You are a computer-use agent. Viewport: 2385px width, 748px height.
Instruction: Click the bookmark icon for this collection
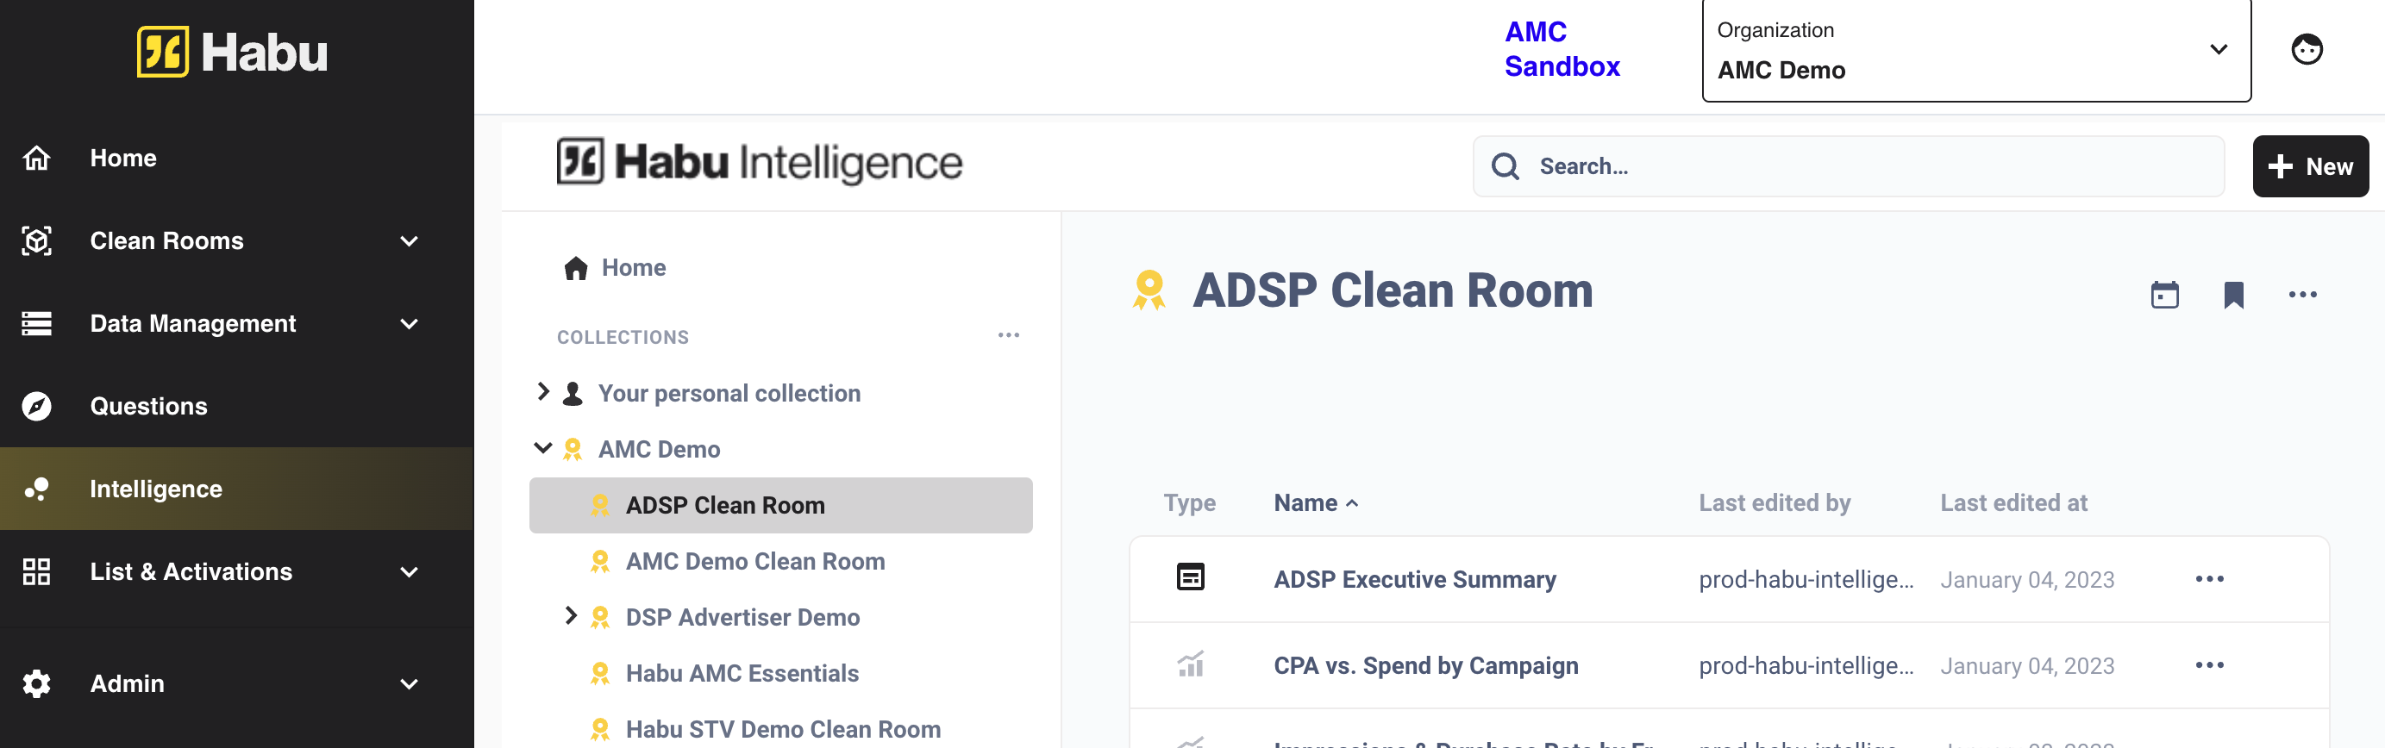click(x=2233, y=296)
